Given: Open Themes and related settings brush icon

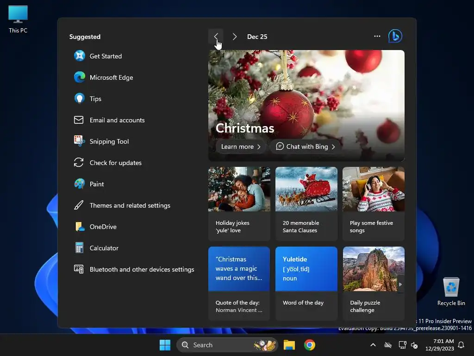Looking at the screenshot, I should pos(79,205).
